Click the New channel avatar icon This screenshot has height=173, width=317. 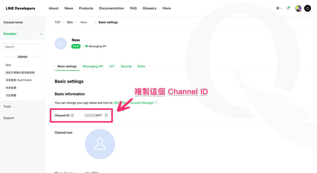click(x=61, y=43)
